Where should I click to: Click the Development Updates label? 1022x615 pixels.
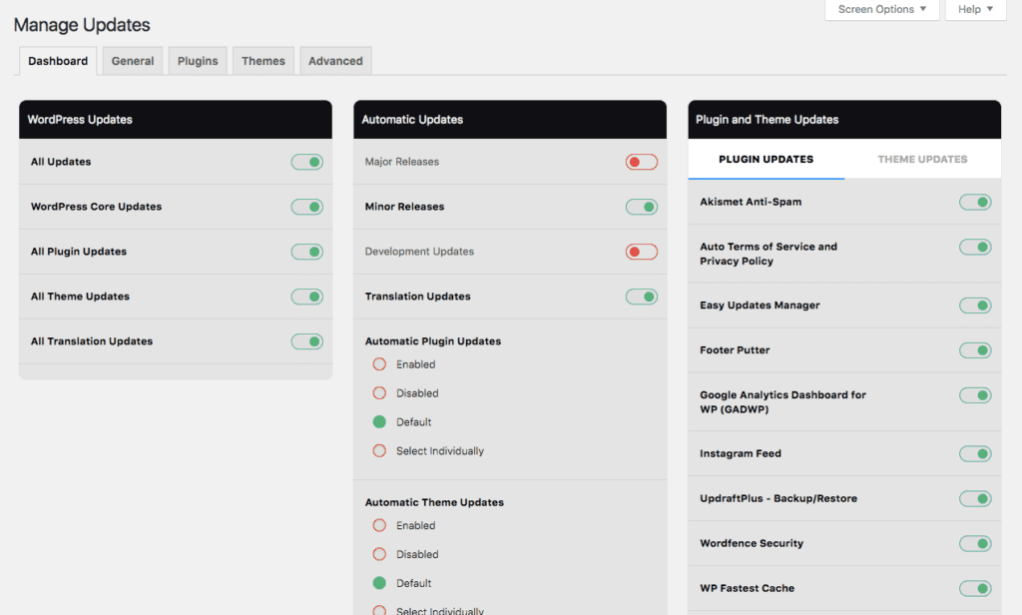coord(419,252)
